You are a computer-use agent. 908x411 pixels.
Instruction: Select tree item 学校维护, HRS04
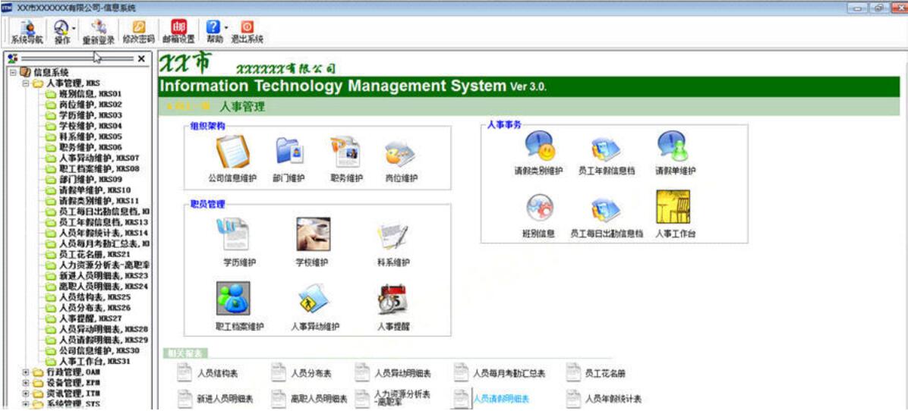[90, 125]
